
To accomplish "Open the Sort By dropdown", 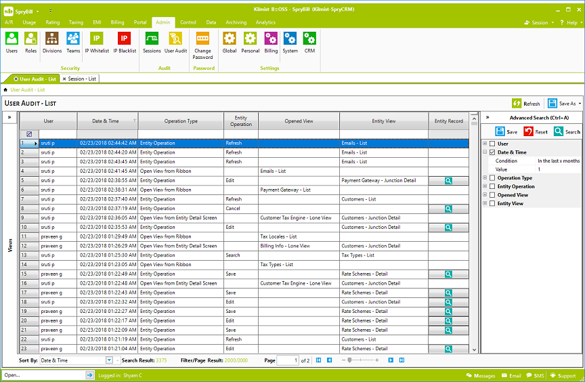I will click(109, 360).
